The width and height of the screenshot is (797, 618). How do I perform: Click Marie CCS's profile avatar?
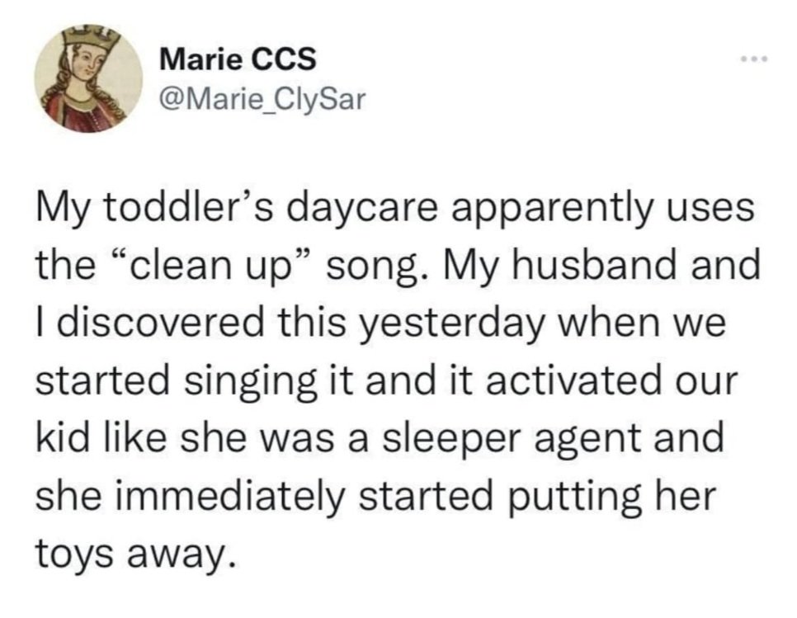(x=88, y=78)
